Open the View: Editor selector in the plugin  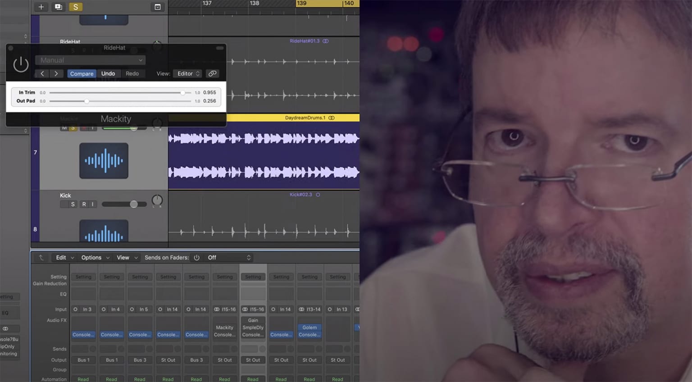click(x=187, y=73)
